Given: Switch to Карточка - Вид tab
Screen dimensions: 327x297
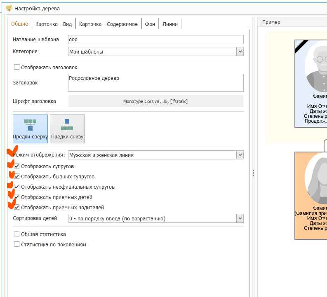Looking at the screenshot, I should (x=54, y=24).
